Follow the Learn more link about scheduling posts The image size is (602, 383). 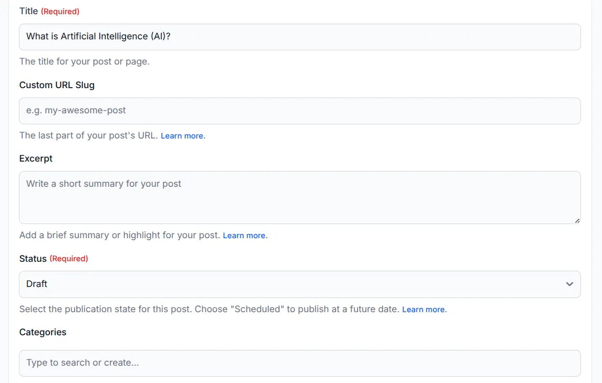tap(424, 309)
